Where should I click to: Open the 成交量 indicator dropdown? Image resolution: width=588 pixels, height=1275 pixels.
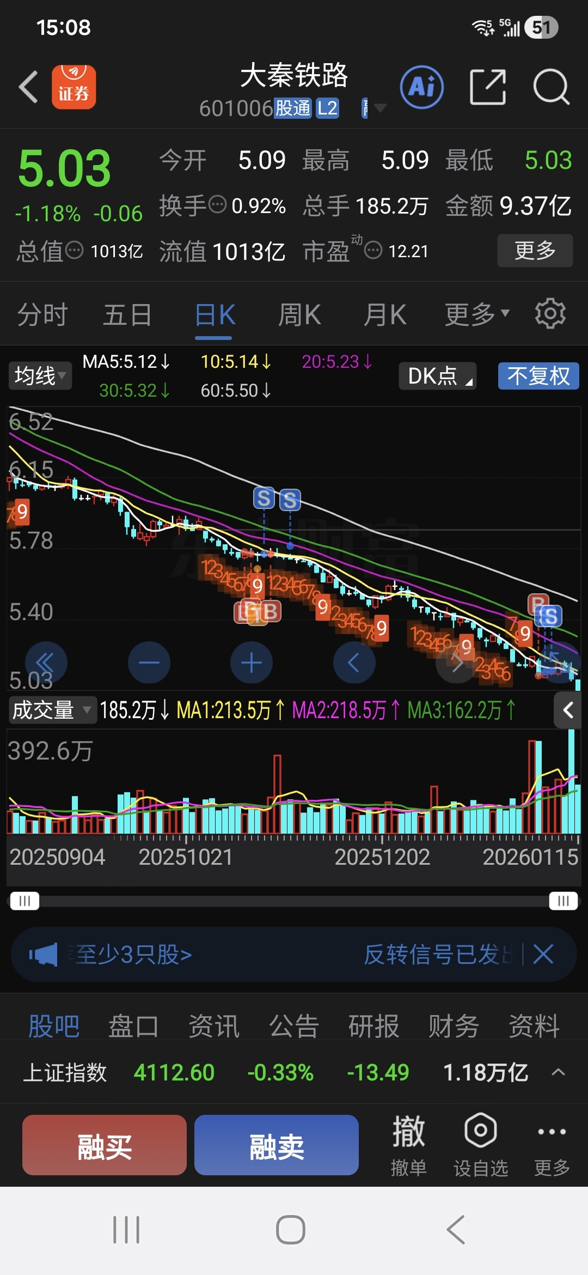(52, 710)
